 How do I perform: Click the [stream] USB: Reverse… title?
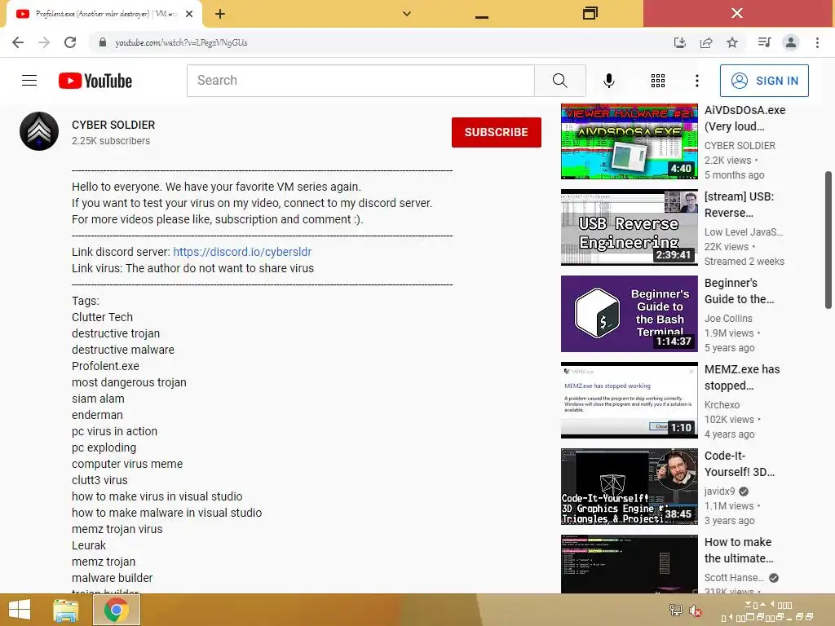pos(739,205)
